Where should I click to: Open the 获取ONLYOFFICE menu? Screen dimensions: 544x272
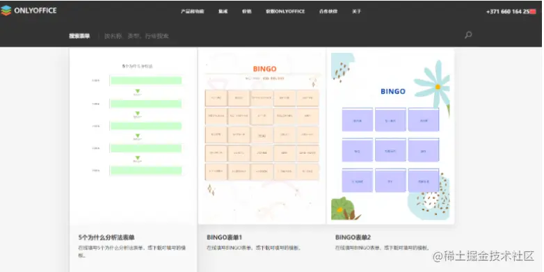(x=285, y=11)
